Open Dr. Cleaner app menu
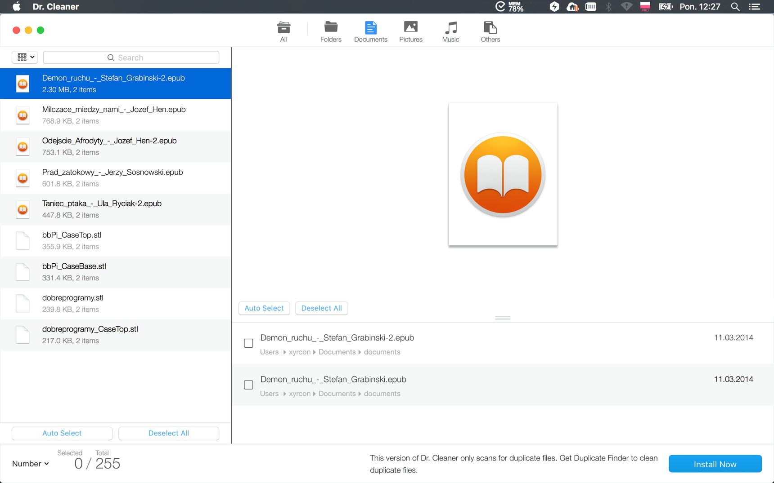 tap(56, 7)
